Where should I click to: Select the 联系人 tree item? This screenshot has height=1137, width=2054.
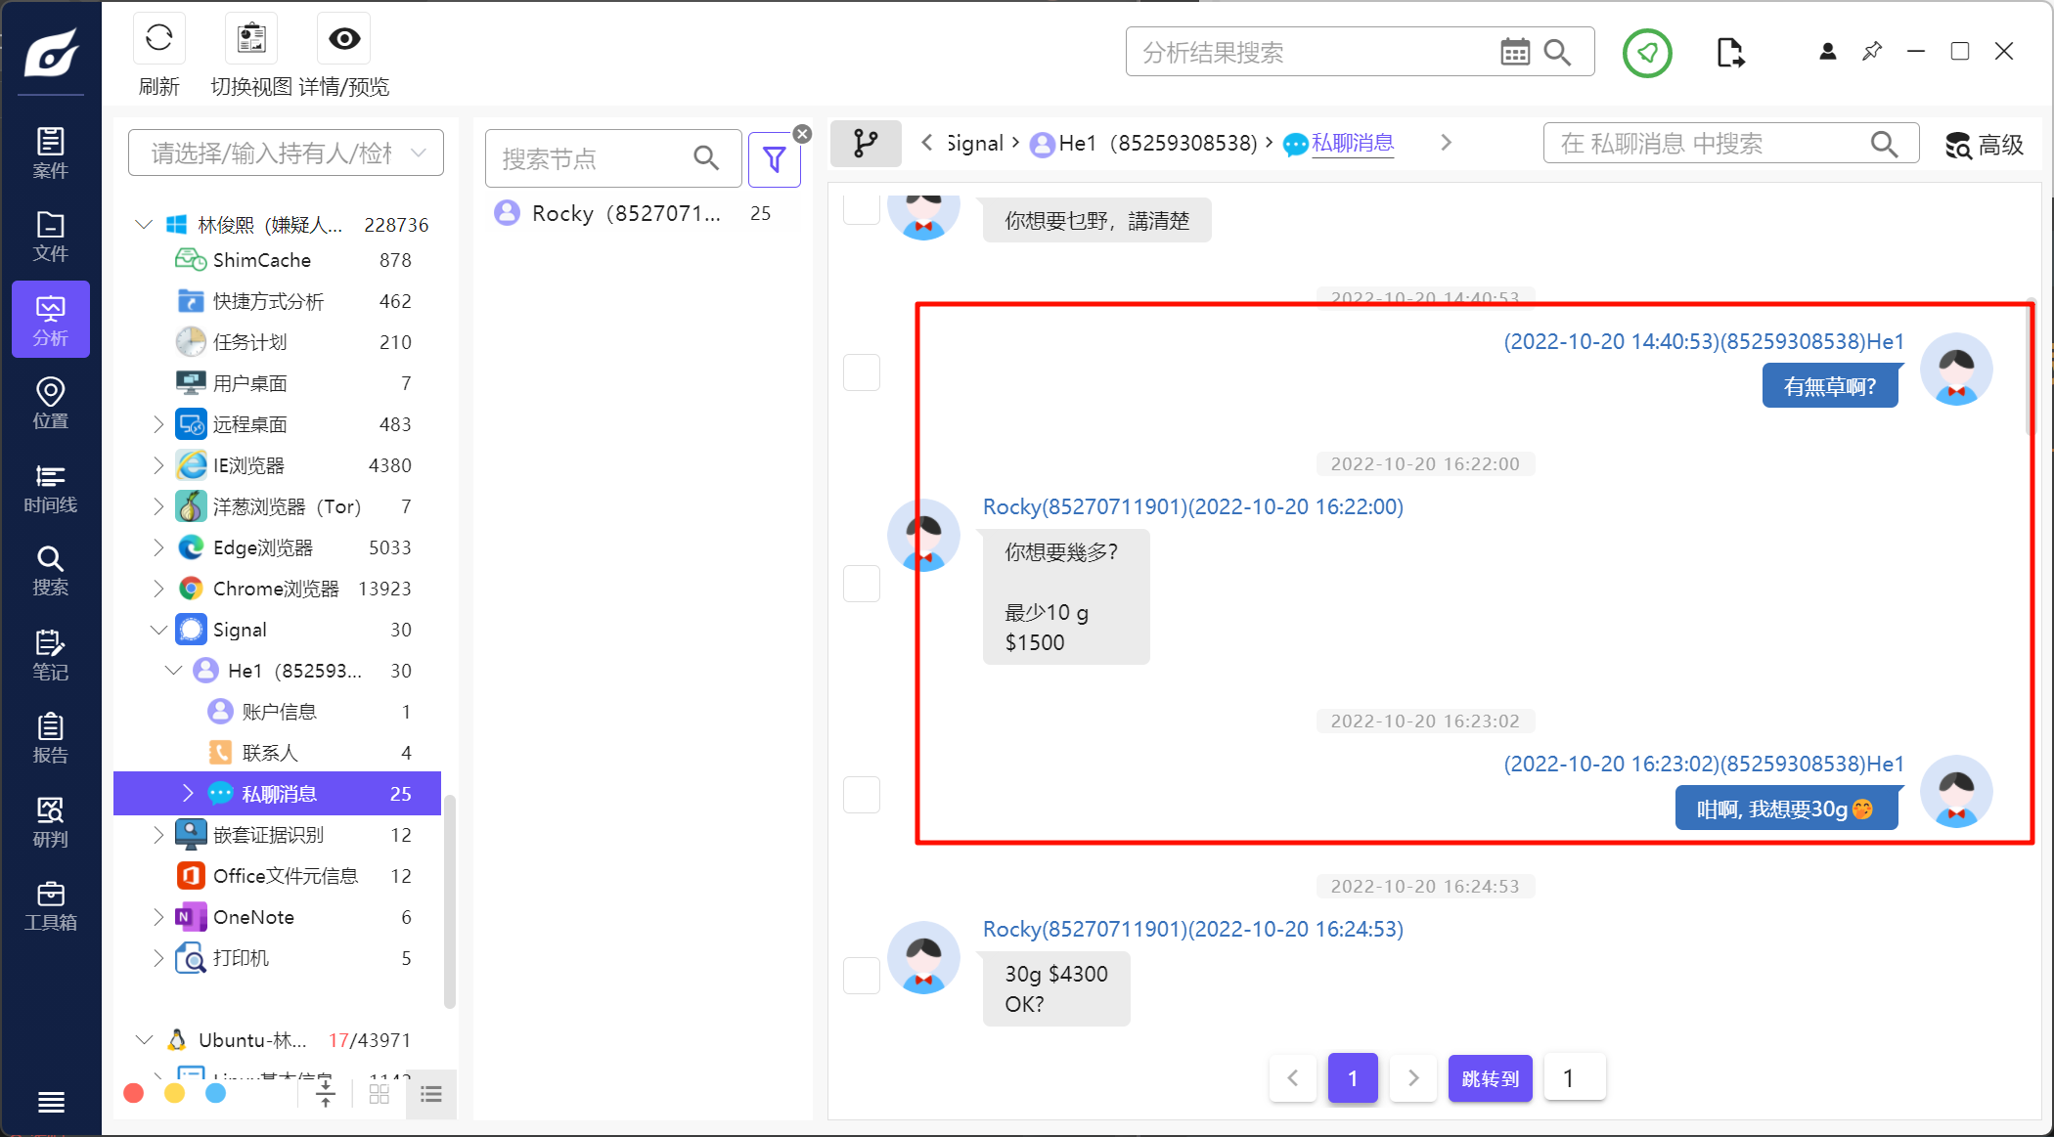[x=270, y=753]
